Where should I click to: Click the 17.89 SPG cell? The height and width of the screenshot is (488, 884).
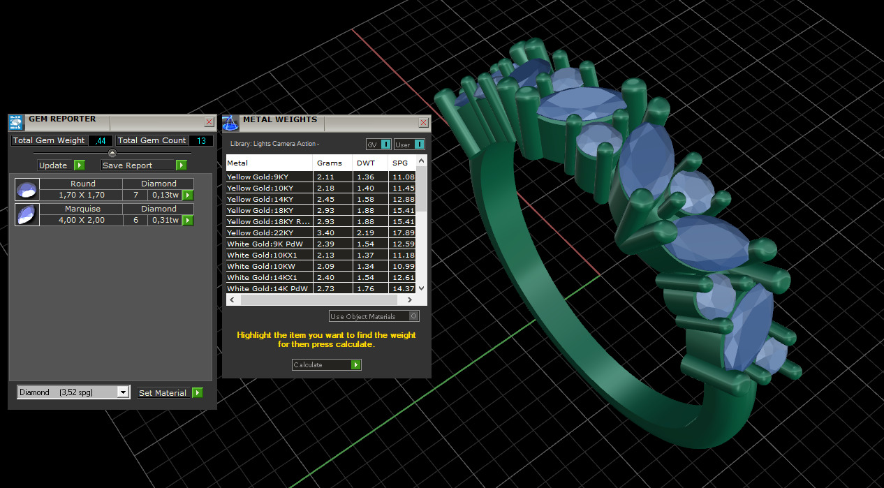[x=403, y=233]
